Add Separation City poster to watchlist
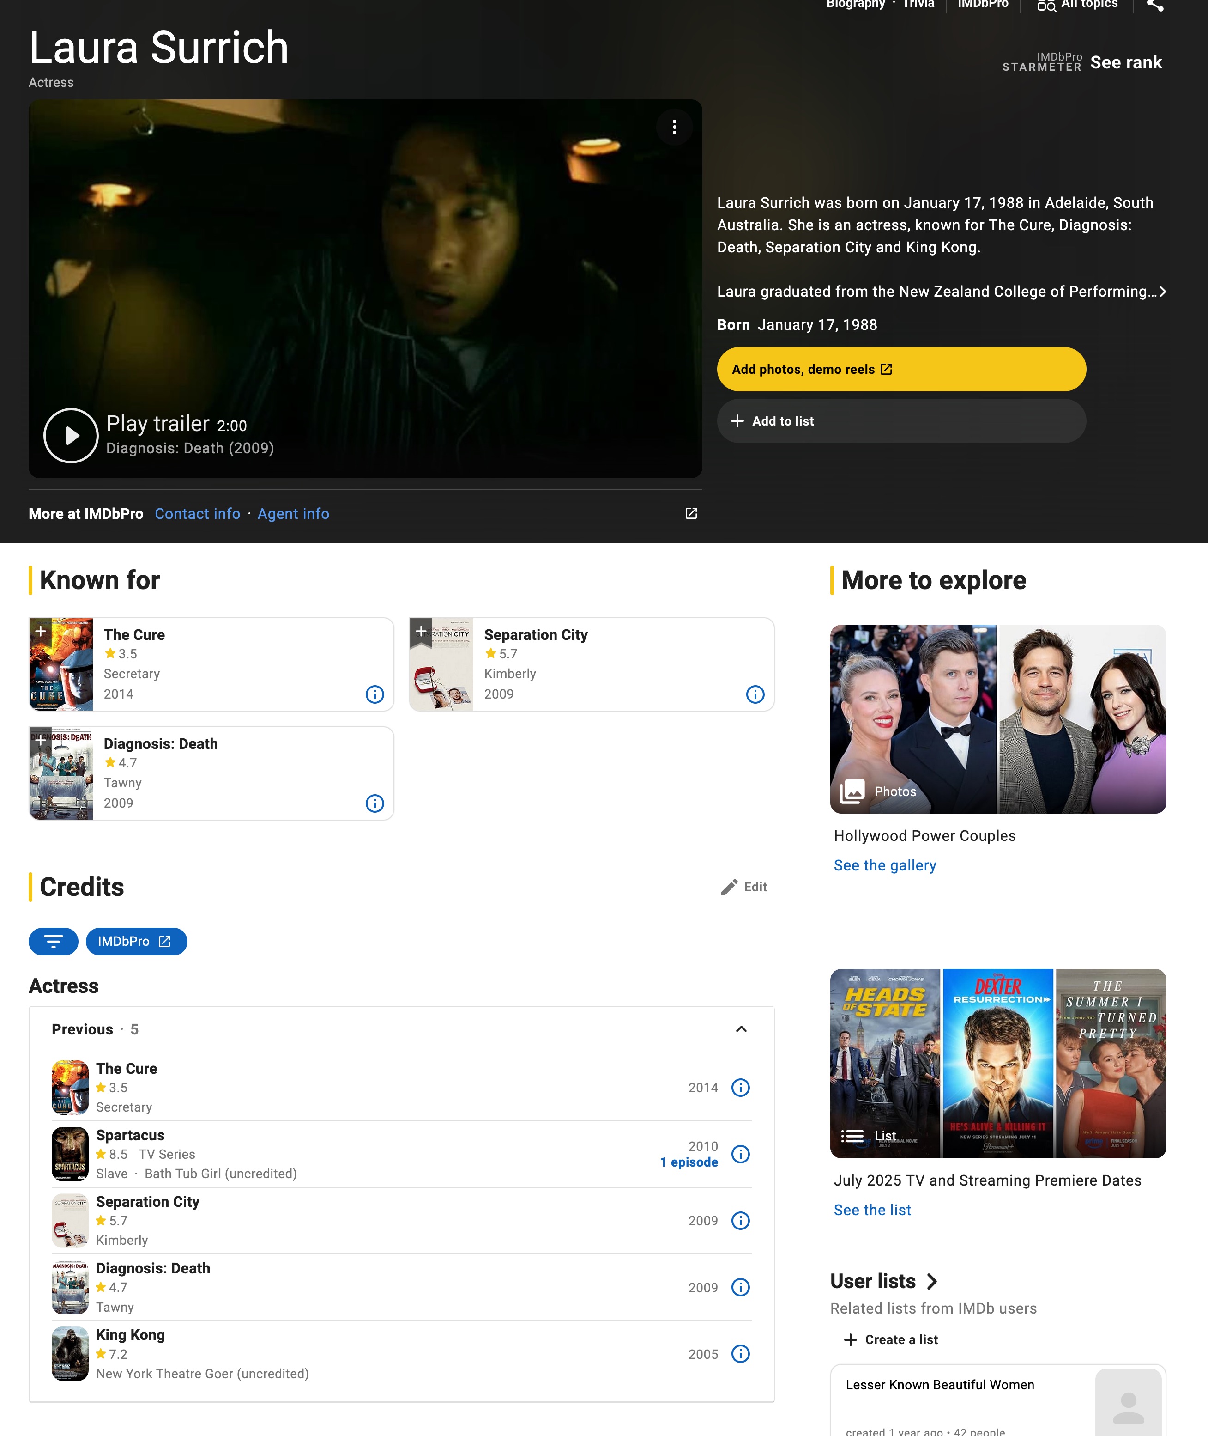The image size is (1208, 1436). click(421, 631)
